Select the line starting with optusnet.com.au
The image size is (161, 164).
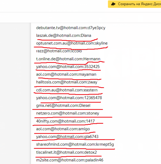72,43
